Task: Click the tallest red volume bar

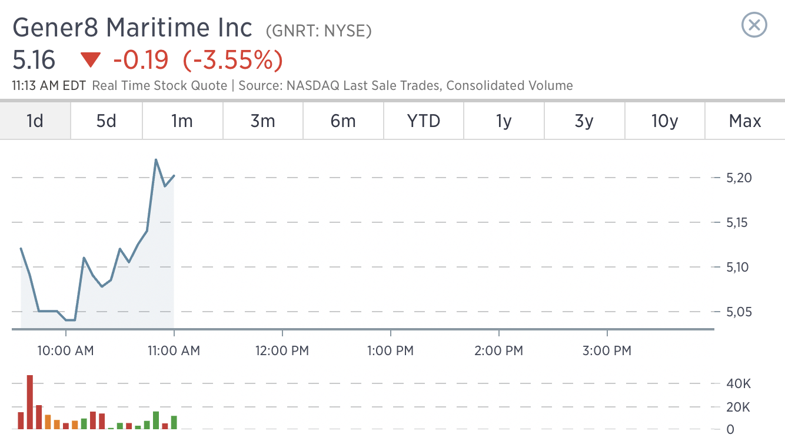Action: [29, 402]
